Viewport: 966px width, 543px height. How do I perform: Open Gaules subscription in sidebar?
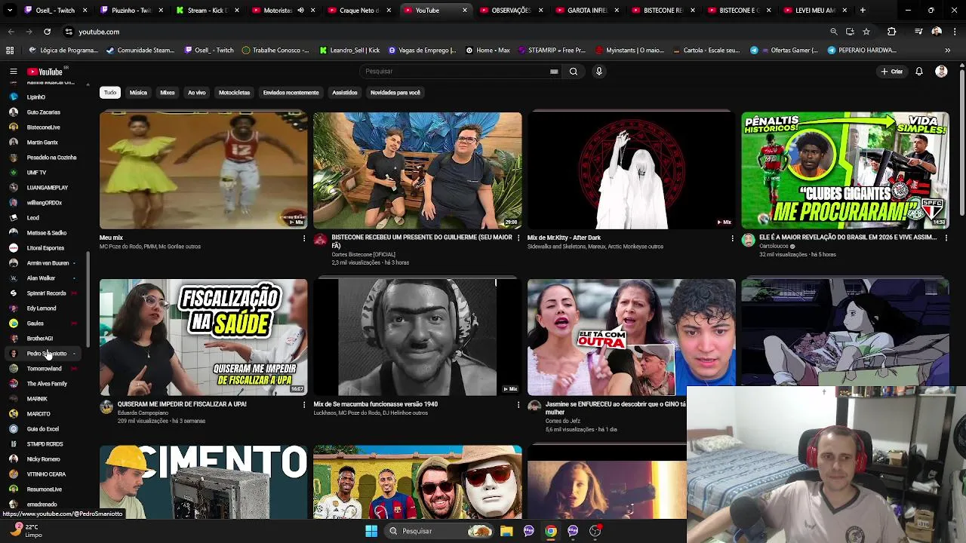point(44,324)
